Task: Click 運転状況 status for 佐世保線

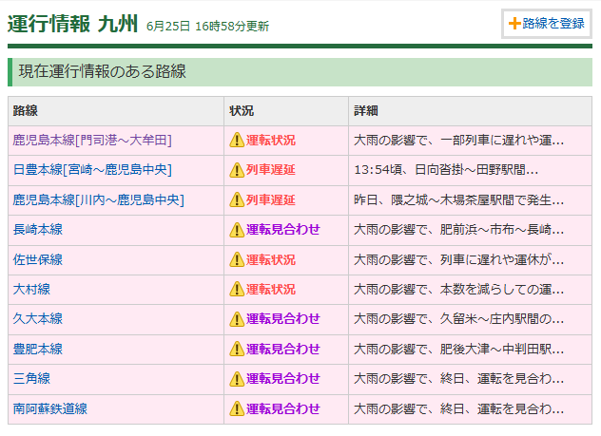Action: 271,260
